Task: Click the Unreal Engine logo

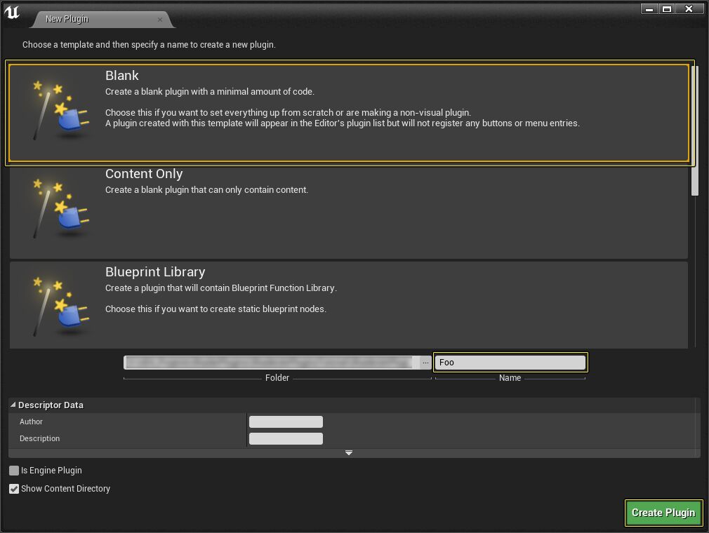Action: 11,11
